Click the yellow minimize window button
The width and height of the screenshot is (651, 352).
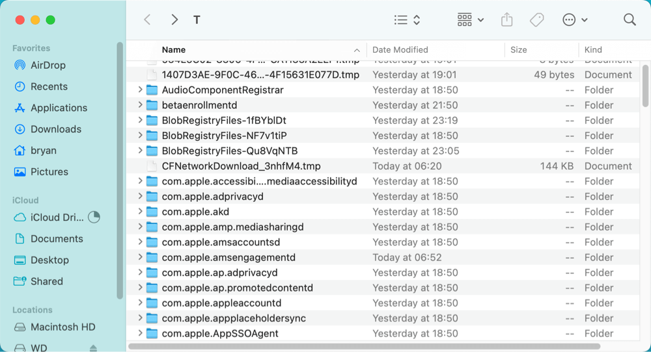point(35,20)
